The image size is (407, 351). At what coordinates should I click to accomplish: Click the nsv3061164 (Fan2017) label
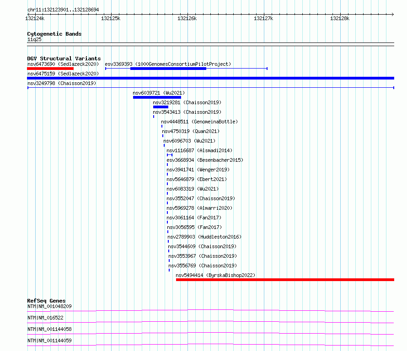click(x=194, y=218)
